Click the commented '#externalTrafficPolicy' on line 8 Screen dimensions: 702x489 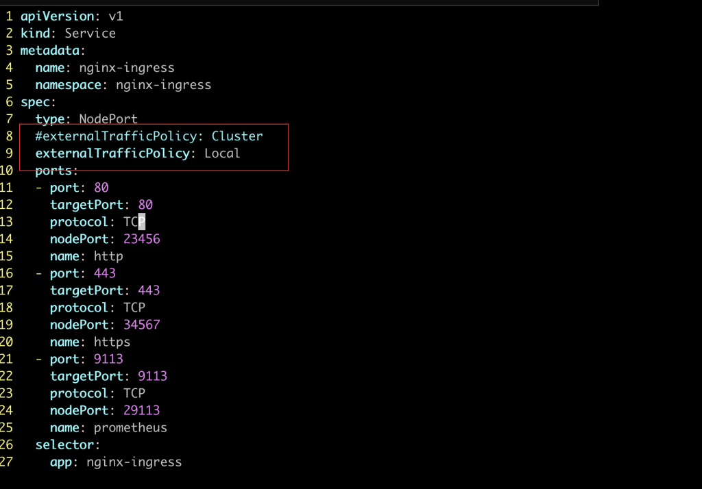click(116, 136)
